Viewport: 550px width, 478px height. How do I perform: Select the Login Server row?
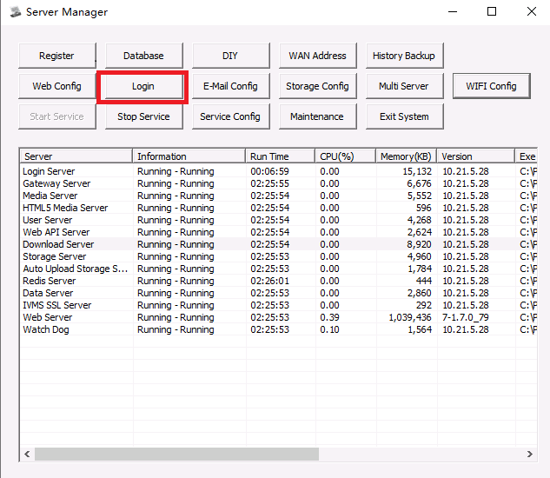click(x=279, y=171)
